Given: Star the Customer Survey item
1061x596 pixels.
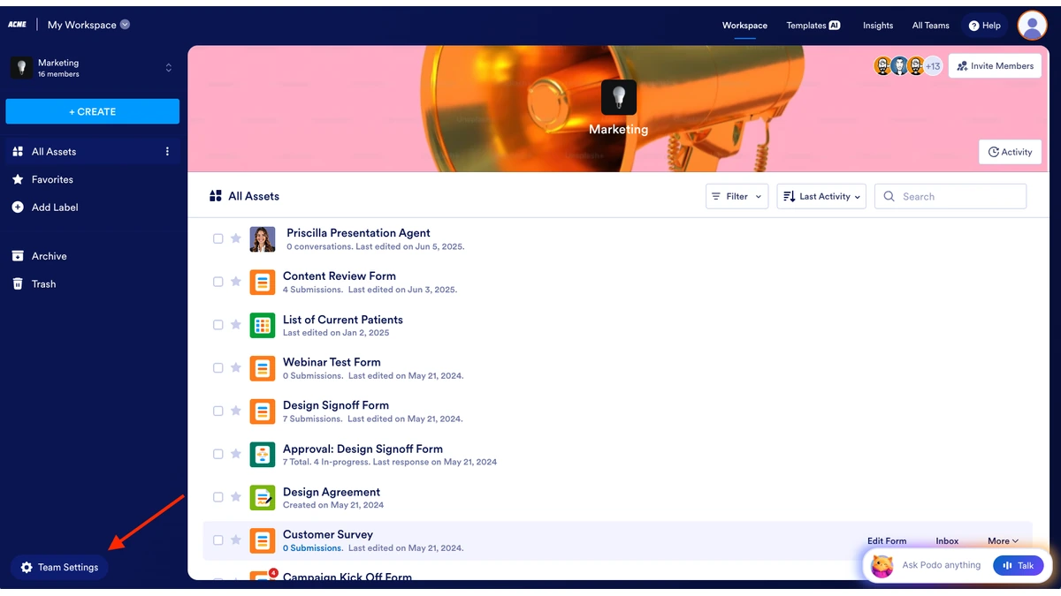Looking at the screenshot, I should 236,540.
